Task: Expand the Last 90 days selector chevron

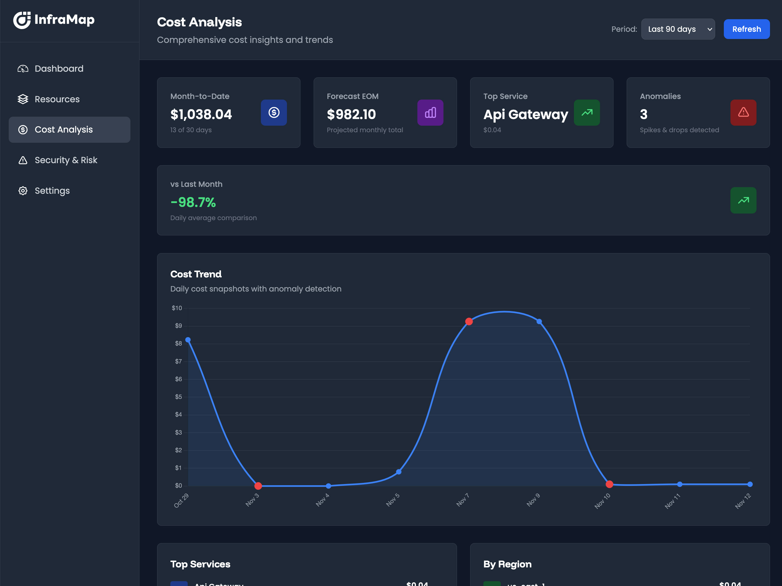Action: click(709, 29)
